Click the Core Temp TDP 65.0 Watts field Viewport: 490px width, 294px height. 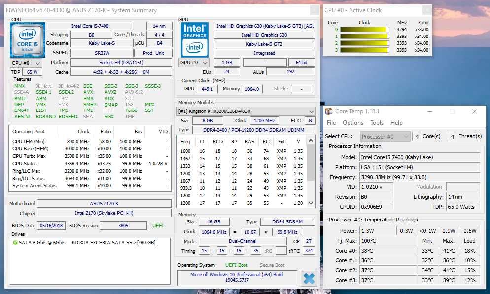point(463,207)
